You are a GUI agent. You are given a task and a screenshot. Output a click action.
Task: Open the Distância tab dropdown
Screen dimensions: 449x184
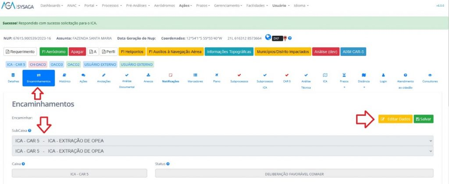point(363,80)
